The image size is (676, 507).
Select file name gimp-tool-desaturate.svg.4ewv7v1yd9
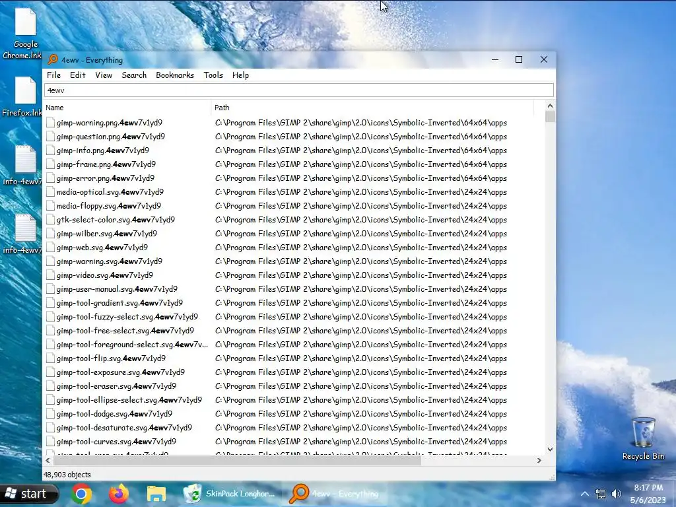(x=124, y=428)
